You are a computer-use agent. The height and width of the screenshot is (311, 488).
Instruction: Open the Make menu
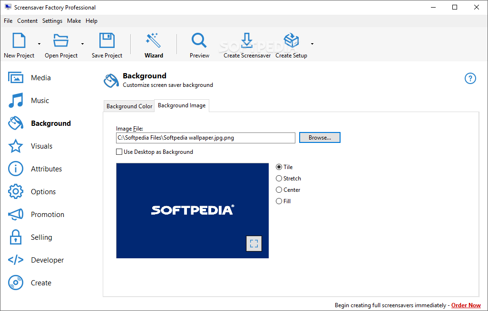tap(74, 21)
